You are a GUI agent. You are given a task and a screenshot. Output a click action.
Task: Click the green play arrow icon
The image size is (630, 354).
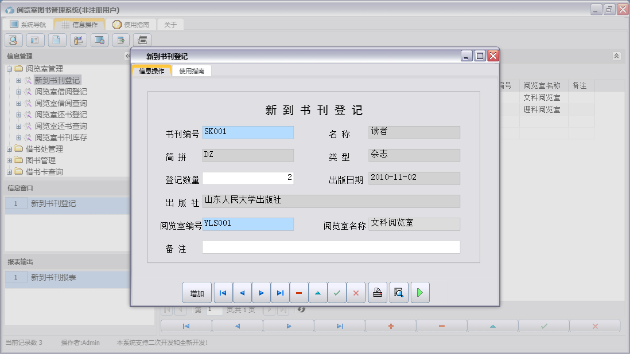(420, 293)
